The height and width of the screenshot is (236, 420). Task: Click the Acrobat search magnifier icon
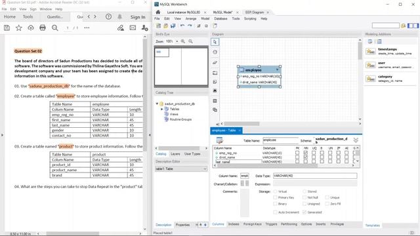pyautogui.click(x=54, y=28)
